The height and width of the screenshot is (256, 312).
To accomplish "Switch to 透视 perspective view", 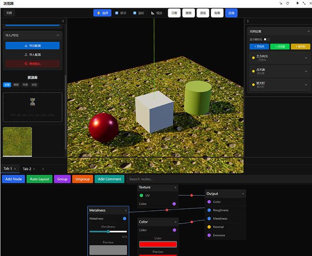I will [x=231, y=13].
